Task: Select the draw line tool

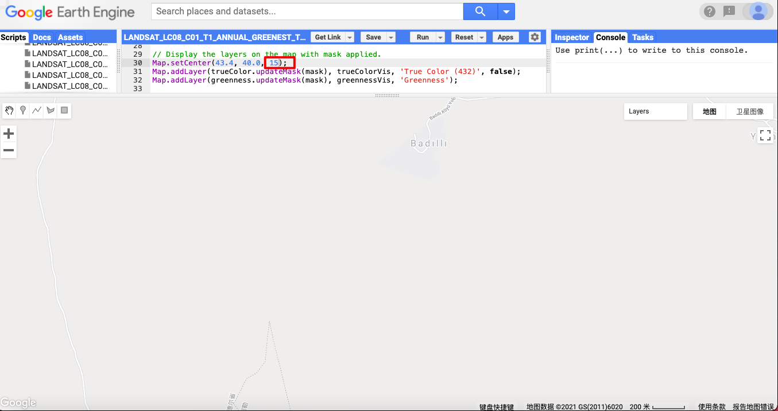Action: coord(37,110)
